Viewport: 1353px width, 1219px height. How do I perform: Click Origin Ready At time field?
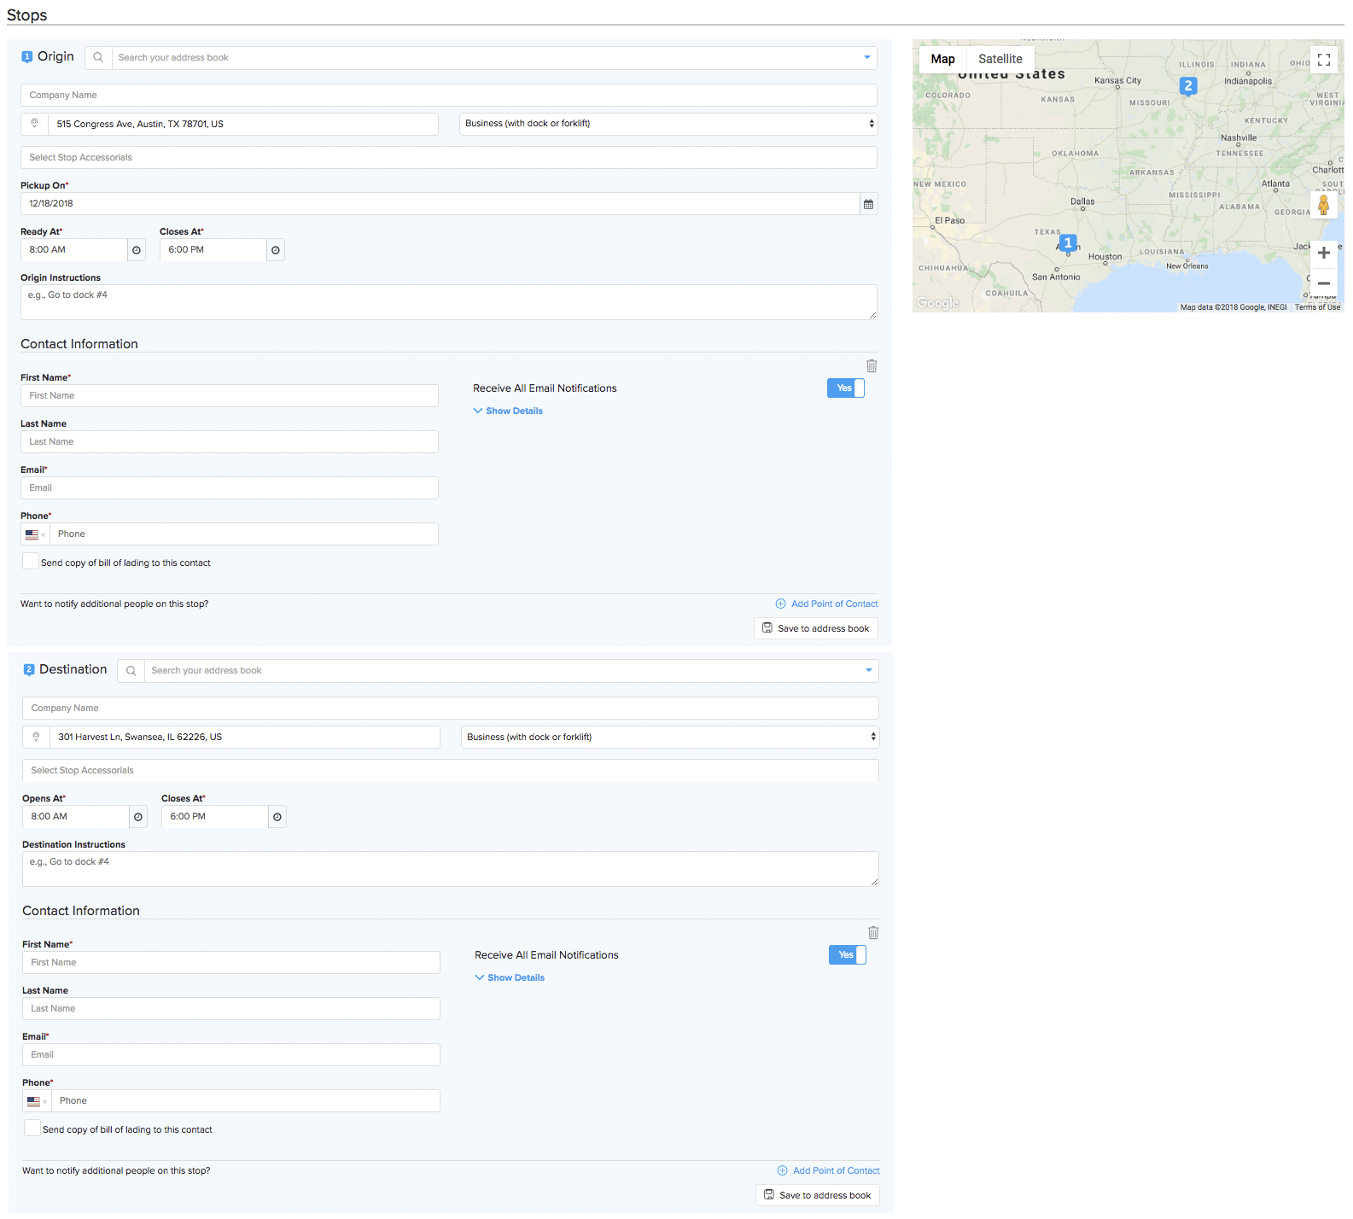(x=74, y=250)
